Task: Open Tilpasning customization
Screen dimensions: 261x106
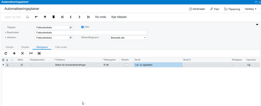Action: pos(232,9)
